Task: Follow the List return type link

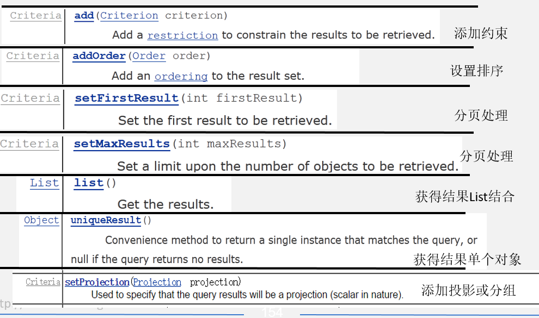Action: point(44,183)
